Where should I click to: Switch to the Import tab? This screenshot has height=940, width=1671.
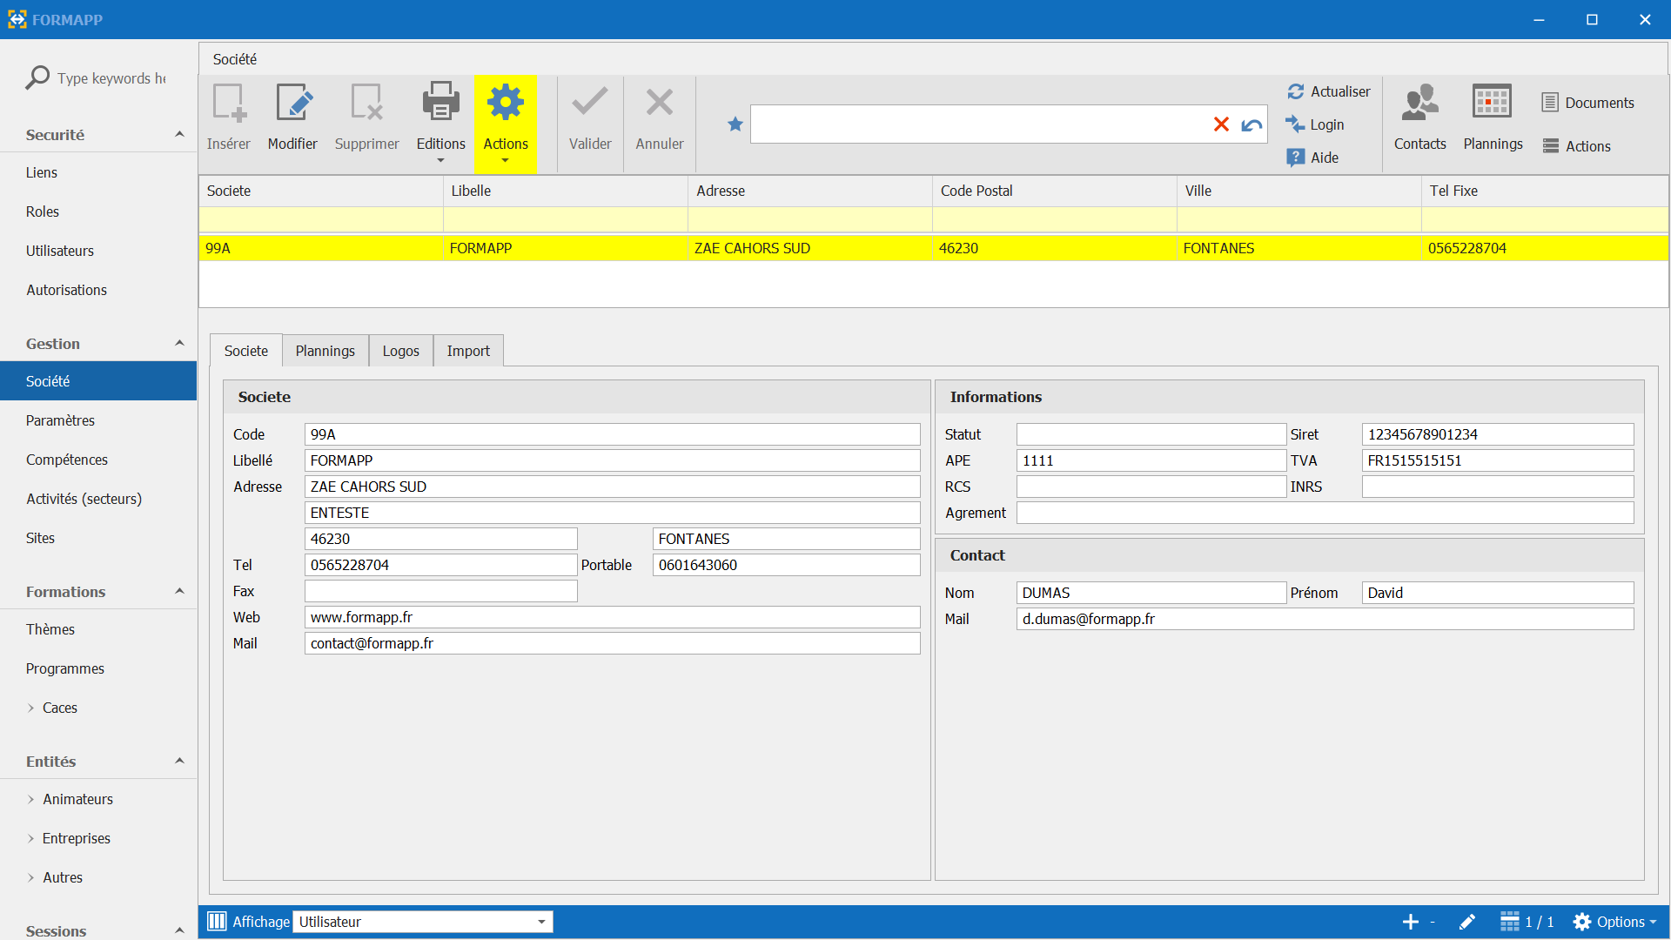click(468, 351)
